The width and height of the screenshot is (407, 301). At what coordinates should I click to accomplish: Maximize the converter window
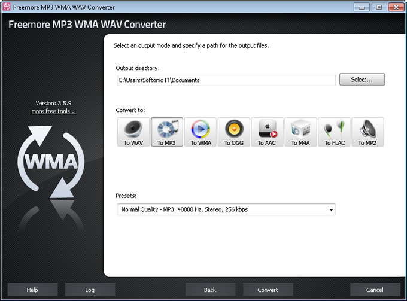[379, 7]
